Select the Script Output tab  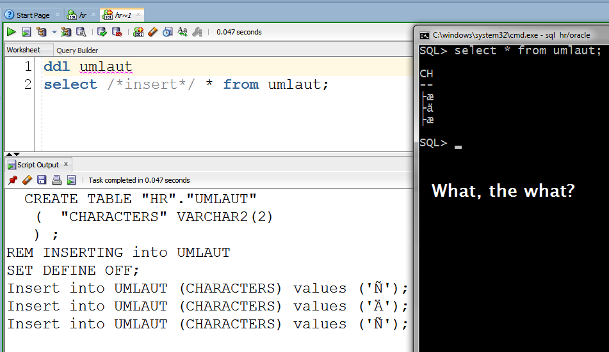pyautogui.click(x=38, y=165)
